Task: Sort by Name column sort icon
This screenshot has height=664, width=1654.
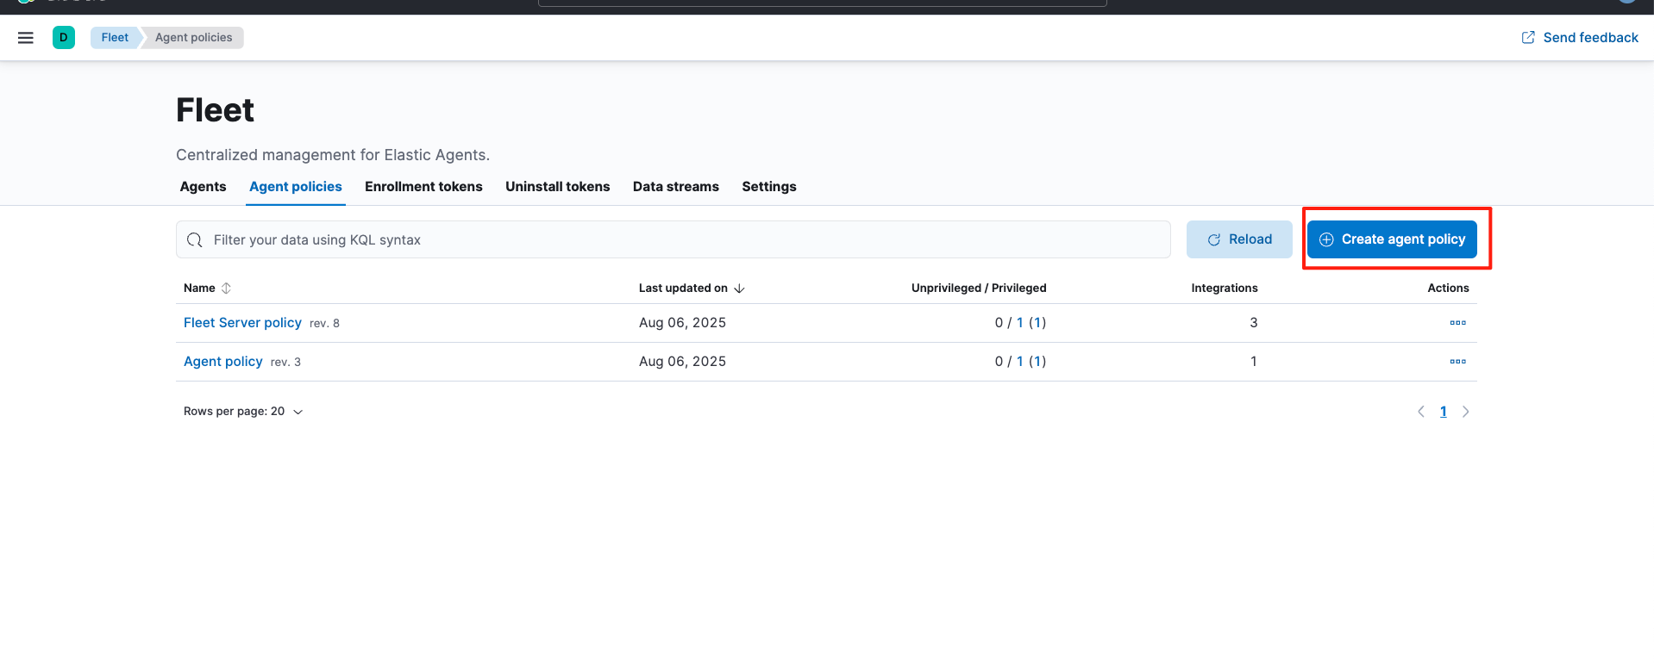Action: tap(226, 289)
